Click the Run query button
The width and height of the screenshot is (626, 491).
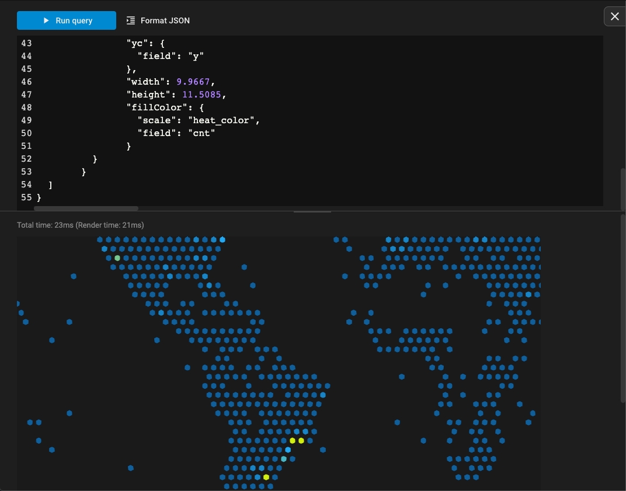tap(66, 20)
